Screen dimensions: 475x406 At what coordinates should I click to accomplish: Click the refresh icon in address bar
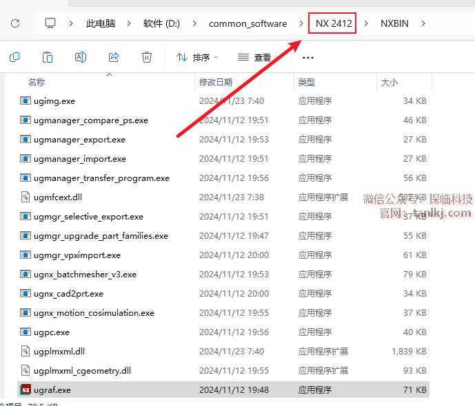tap(15, 23)
